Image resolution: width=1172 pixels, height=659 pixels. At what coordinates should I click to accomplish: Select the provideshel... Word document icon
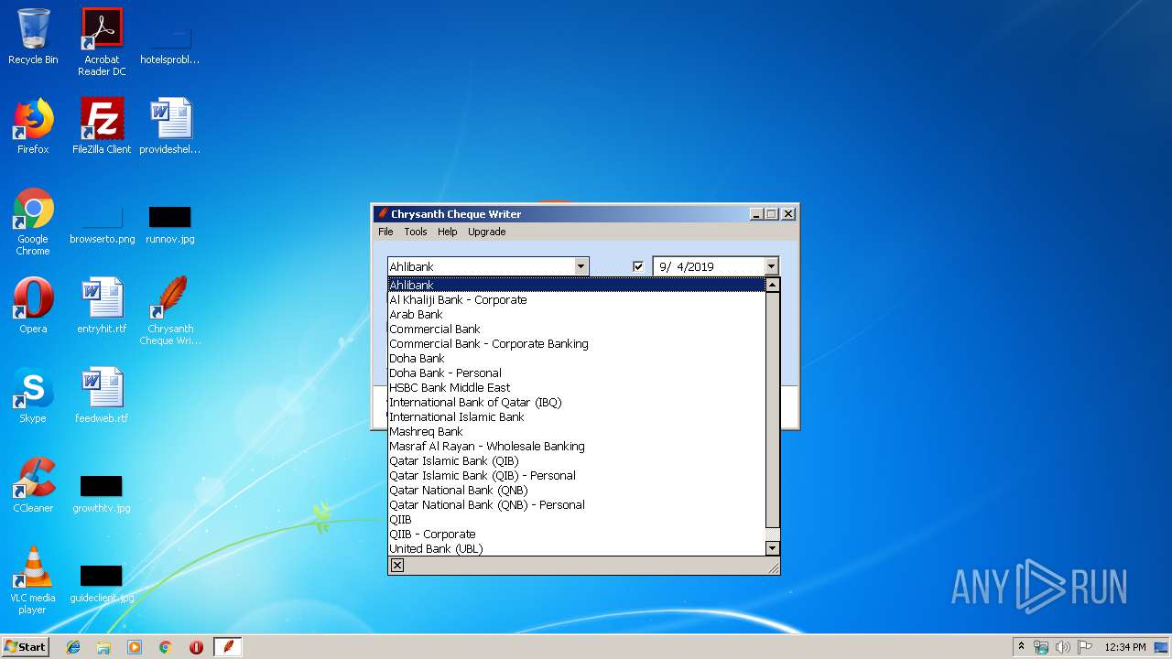point(170,126)
